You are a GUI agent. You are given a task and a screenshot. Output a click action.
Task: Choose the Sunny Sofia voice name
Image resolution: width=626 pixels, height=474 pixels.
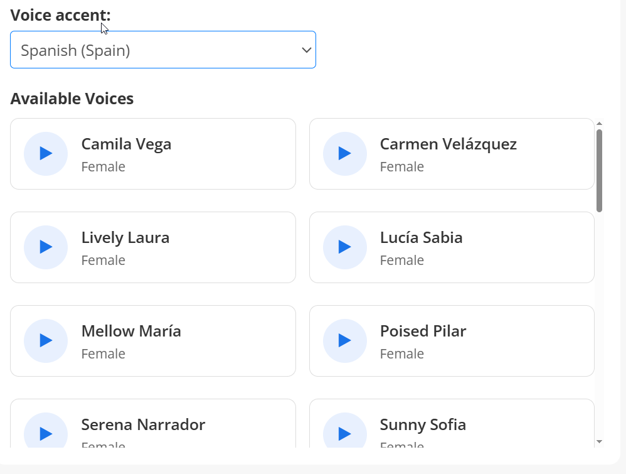pos(423,425)
